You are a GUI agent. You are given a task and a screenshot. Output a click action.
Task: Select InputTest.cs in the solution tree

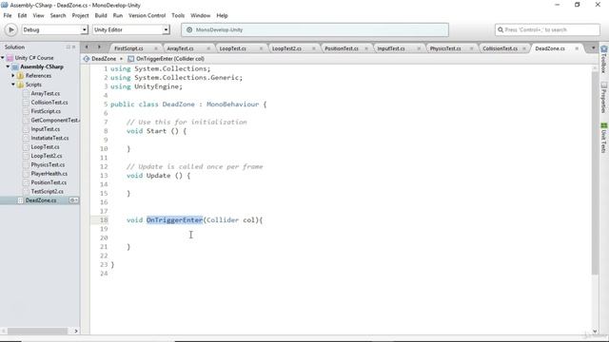coord(46,129)
